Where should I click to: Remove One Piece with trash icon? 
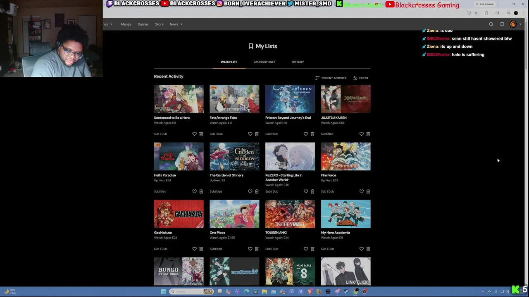[x=257, y=249]
